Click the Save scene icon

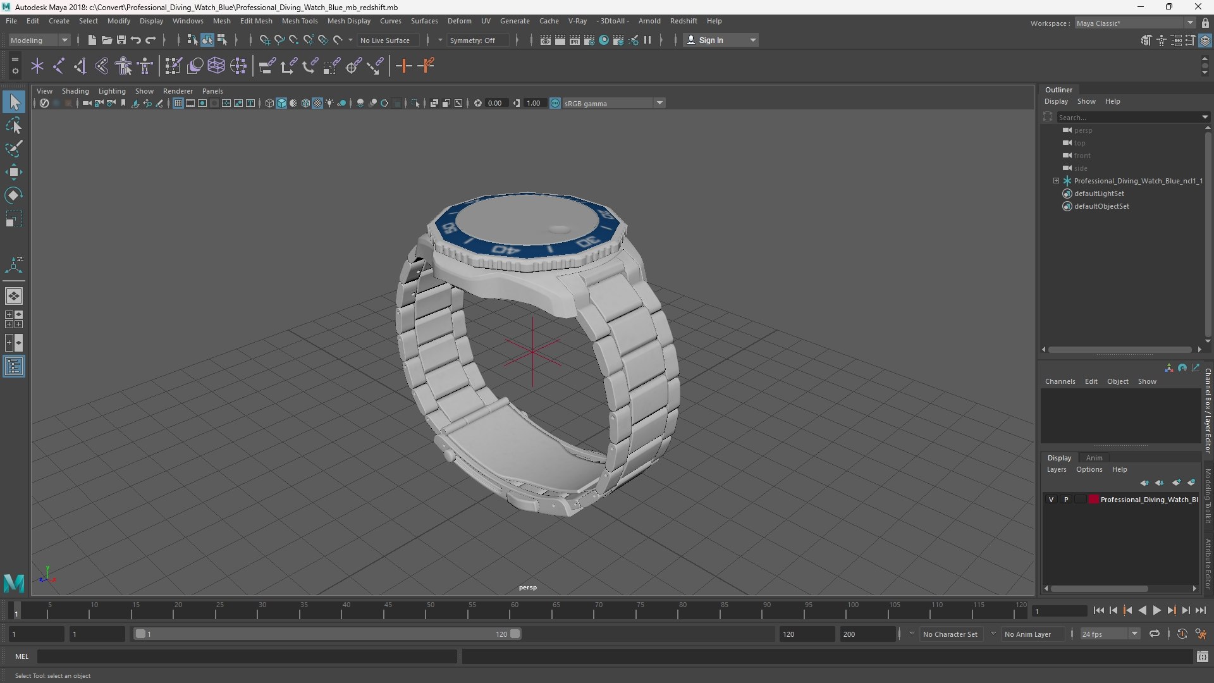click(121, 40)
